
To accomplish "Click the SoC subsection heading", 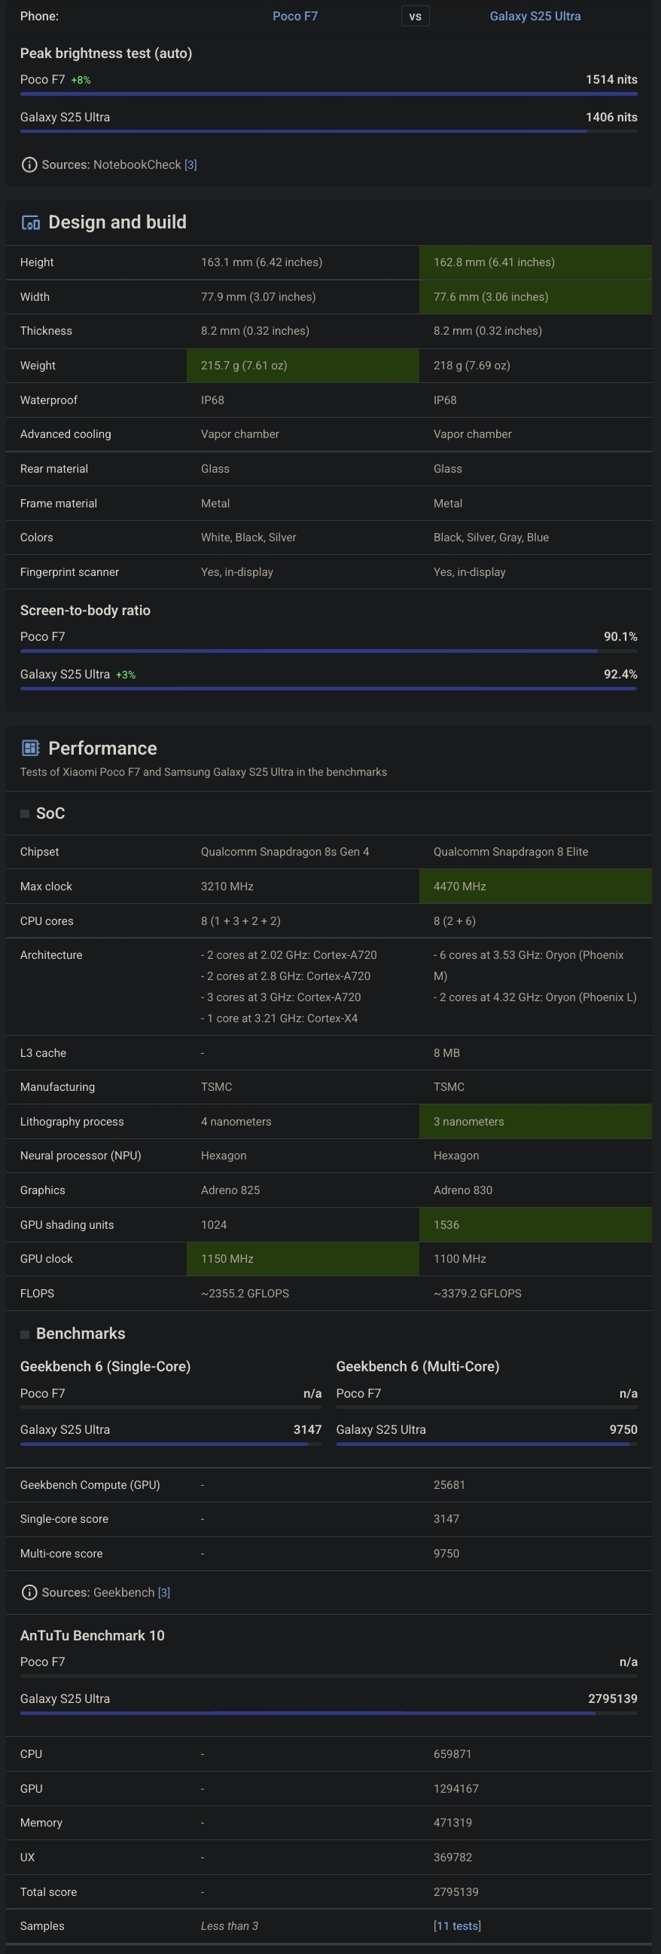I will [x=50, y=813].
